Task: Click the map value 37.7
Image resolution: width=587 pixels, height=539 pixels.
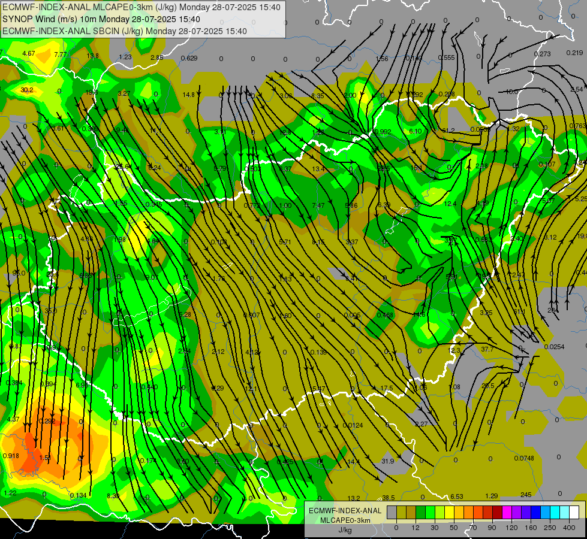Action: pyautogui.click(x=487, y=349)
